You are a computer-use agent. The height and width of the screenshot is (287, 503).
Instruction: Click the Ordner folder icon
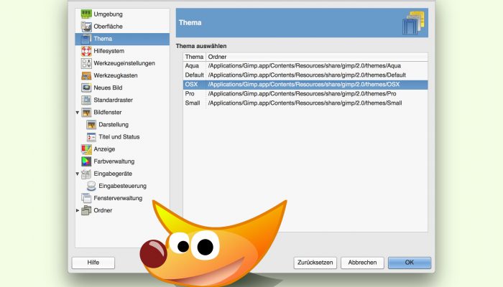(x=86, y=210)
